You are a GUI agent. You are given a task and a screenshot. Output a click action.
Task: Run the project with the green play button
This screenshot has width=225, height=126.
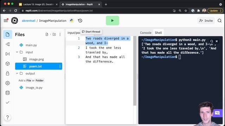point(112,21)
